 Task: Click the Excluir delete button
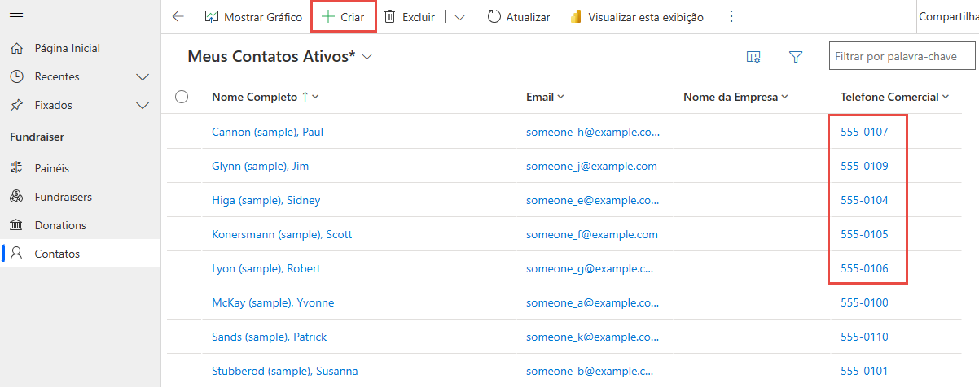pos(410,16)
